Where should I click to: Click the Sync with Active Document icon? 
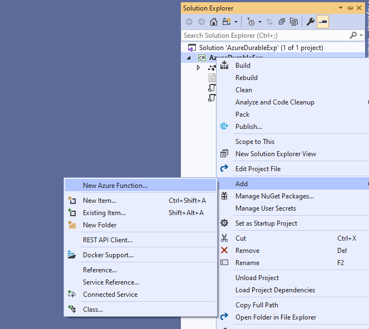pyautogui.click(x=269, y=22)
